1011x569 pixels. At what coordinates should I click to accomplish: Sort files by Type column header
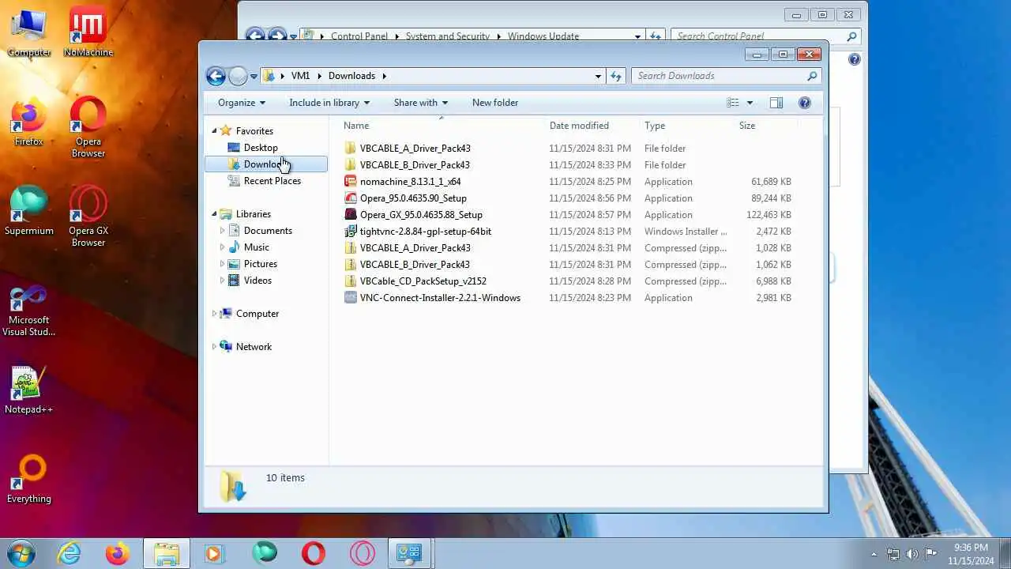coord(687,126)
